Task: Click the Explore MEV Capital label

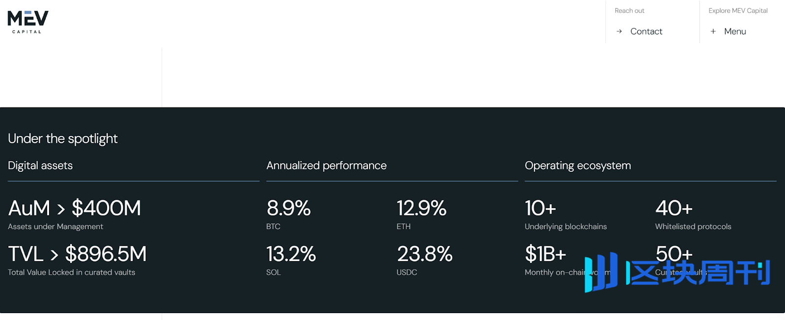Action: click(x=738, y=11)
